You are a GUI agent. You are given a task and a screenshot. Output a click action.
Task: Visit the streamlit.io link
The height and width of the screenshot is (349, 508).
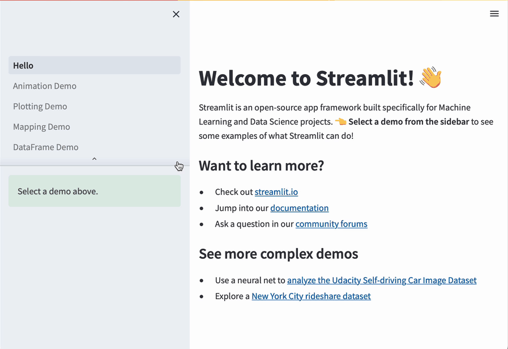276,191
